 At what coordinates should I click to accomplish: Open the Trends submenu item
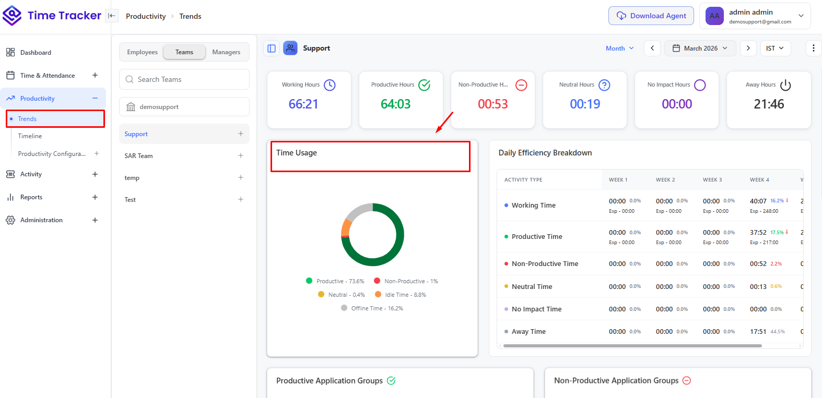(x=55, y=119)
